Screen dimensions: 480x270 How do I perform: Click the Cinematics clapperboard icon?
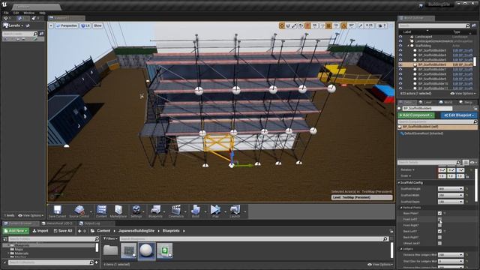point(176,210)
